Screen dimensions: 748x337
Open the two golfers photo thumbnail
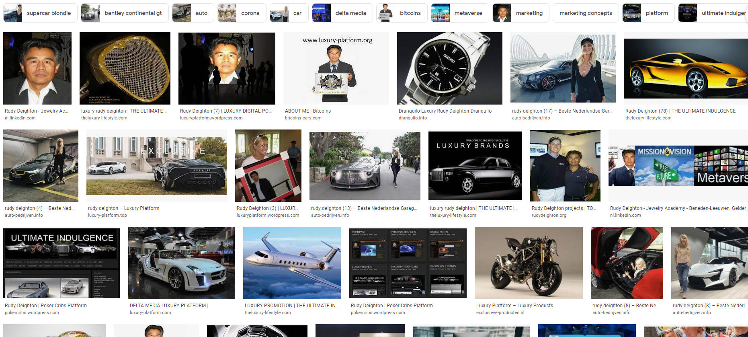[x=565, y=166]
